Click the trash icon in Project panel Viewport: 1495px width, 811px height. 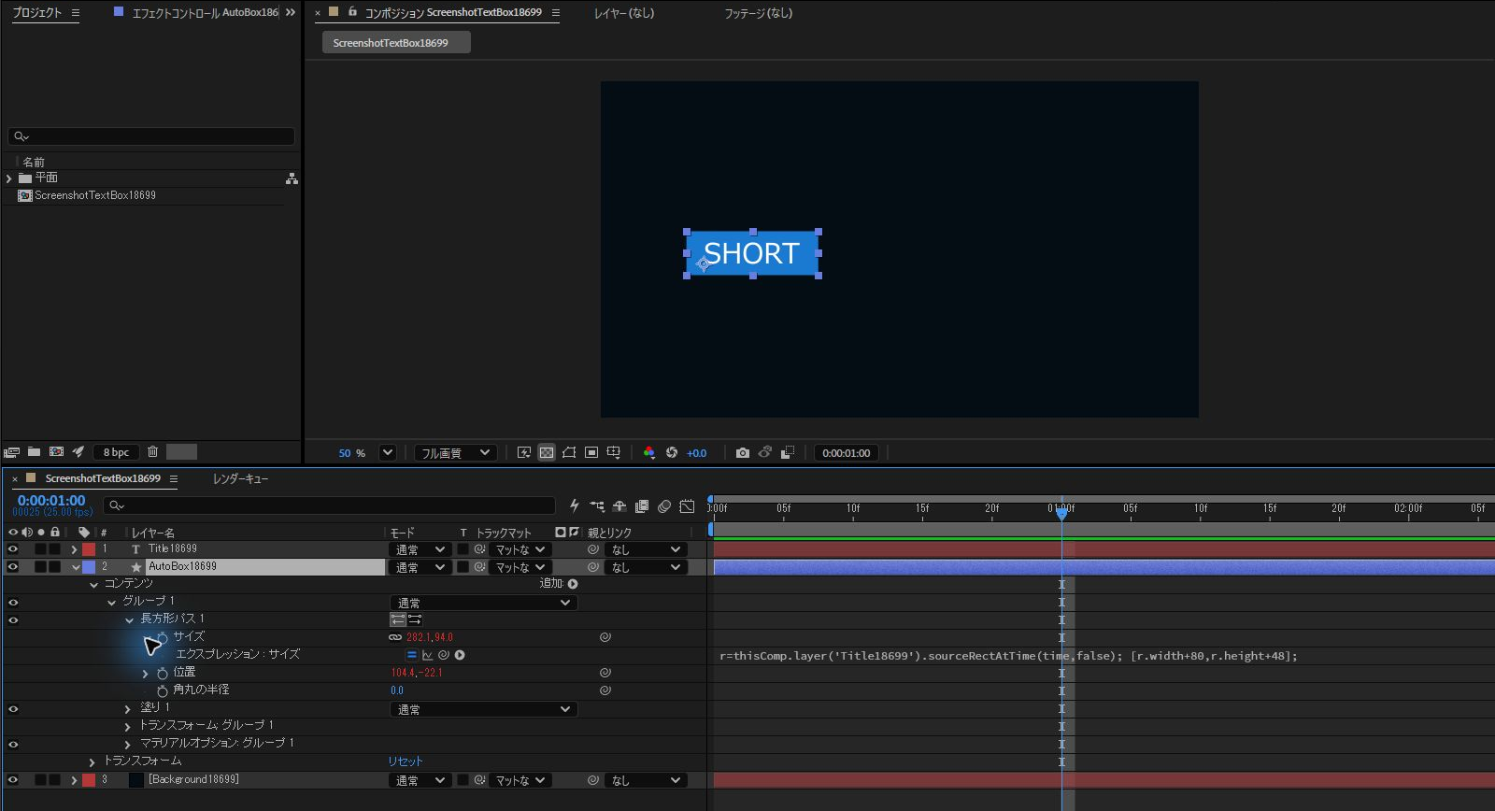[x=152, y=452]
